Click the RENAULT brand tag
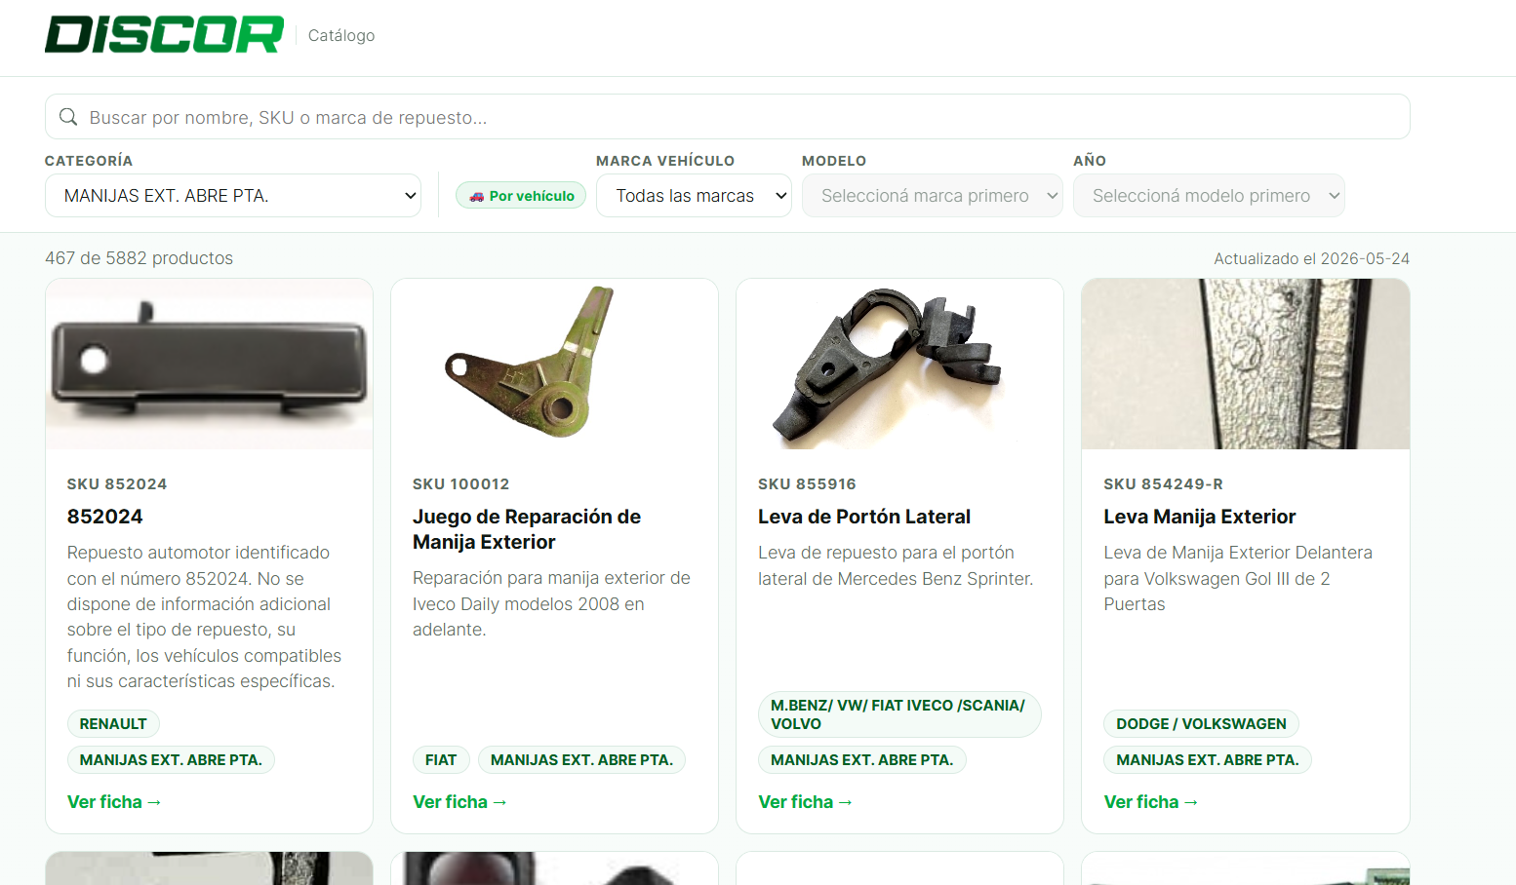The image size is (1516, 885). [113, 724]
